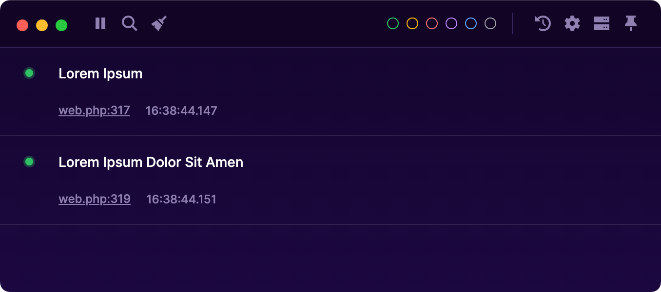The image size is (661, 292).
Task: Open the search bar
Action: coord(129,23)
